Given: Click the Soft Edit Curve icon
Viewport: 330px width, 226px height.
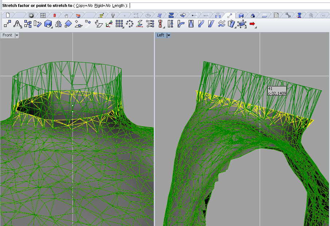Looking at the screenshot, I should click(x=17, y=24).
